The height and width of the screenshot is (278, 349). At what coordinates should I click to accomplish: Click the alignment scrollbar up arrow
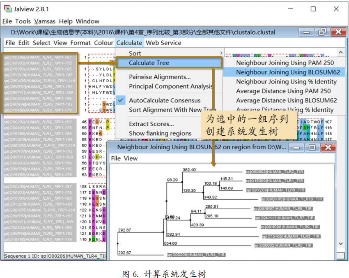pos(340,52)
